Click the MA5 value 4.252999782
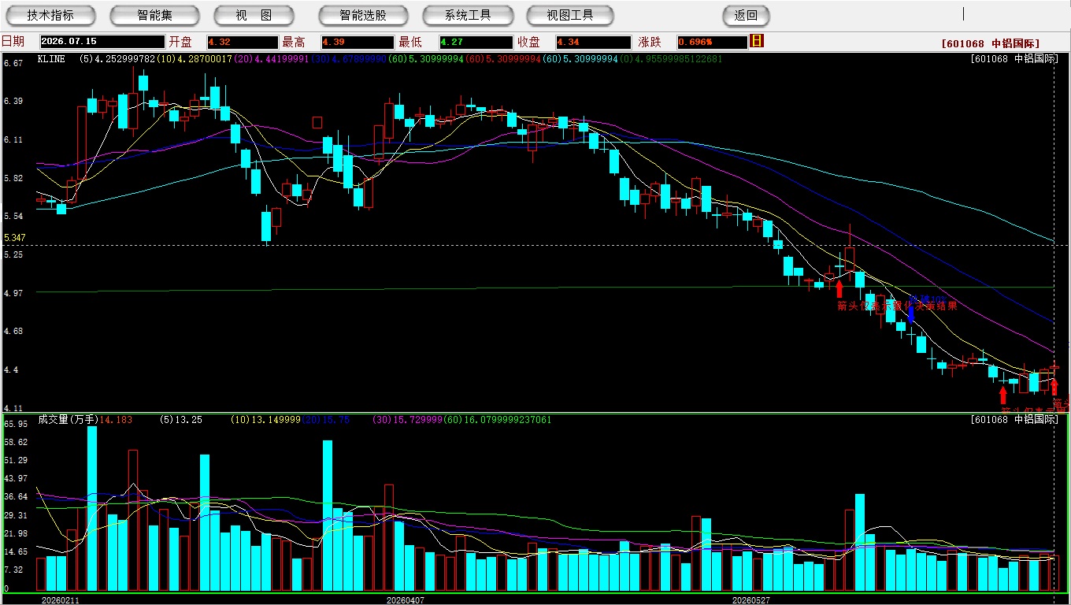The image size is (1071, 605). click(x=125, y=59)
